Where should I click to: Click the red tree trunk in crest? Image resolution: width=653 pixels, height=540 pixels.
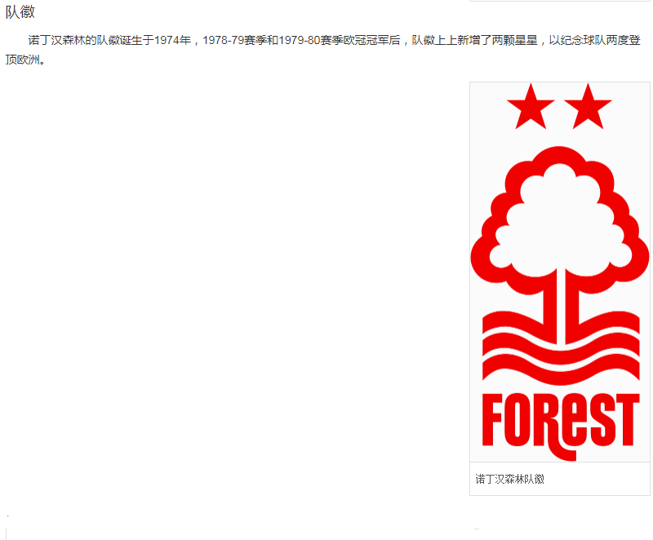[561, 306]
